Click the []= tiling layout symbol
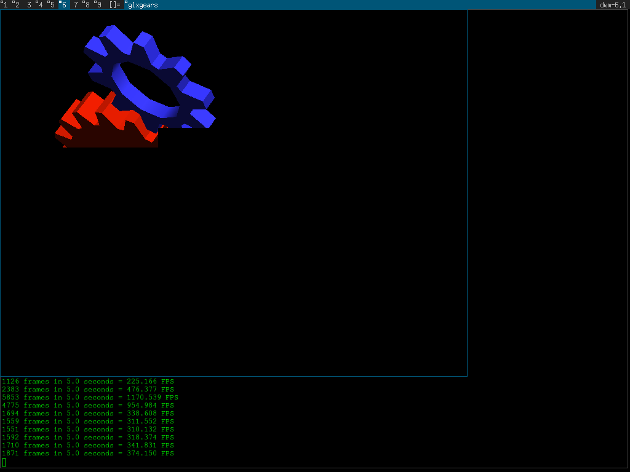 pyautogui.click(x=114, y=5)
